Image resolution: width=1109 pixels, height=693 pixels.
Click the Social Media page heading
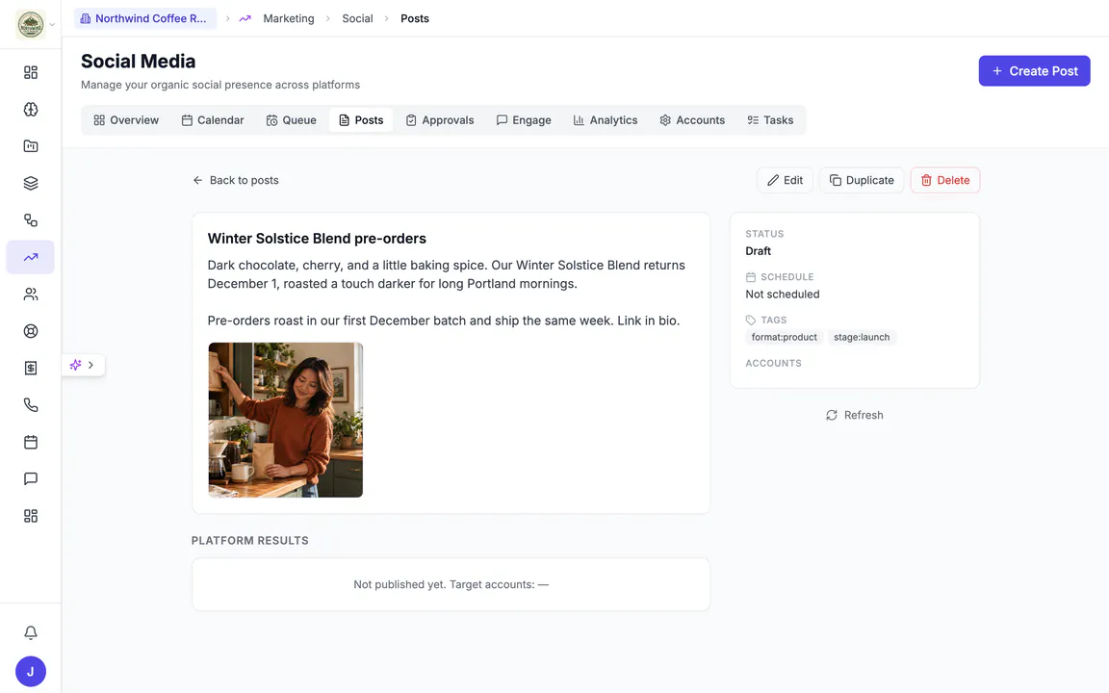[138, 61]
